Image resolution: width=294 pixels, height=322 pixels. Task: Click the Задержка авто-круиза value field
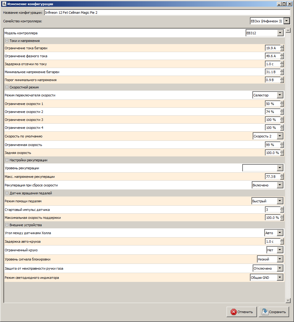(273, 241)
